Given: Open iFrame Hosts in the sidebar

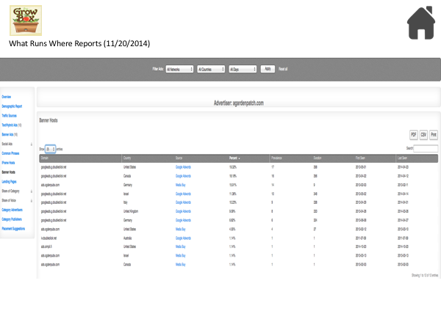Looking at the screenshot, I should pos(8,163).
